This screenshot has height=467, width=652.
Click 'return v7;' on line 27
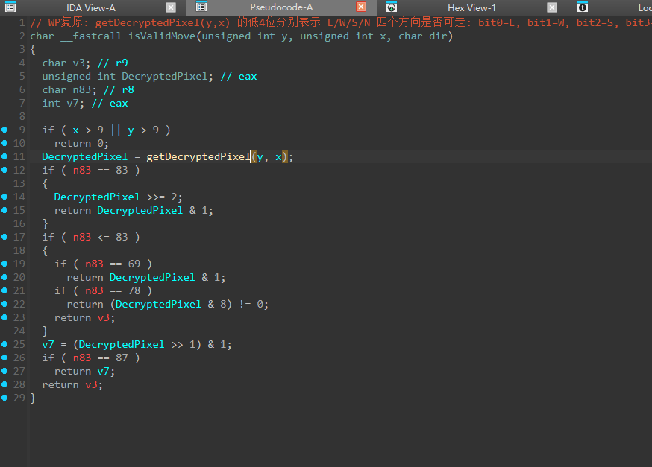84,371
